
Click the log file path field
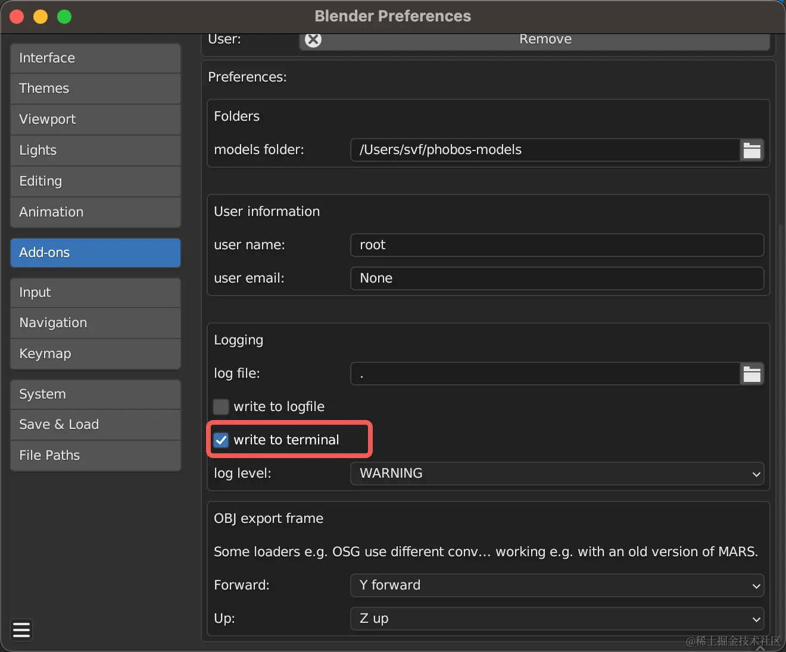coord(545,374)
